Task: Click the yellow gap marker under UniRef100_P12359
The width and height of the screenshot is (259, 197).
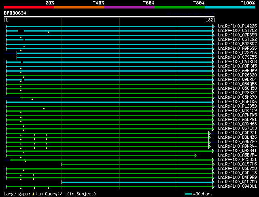Action: (x=44, y=108)
